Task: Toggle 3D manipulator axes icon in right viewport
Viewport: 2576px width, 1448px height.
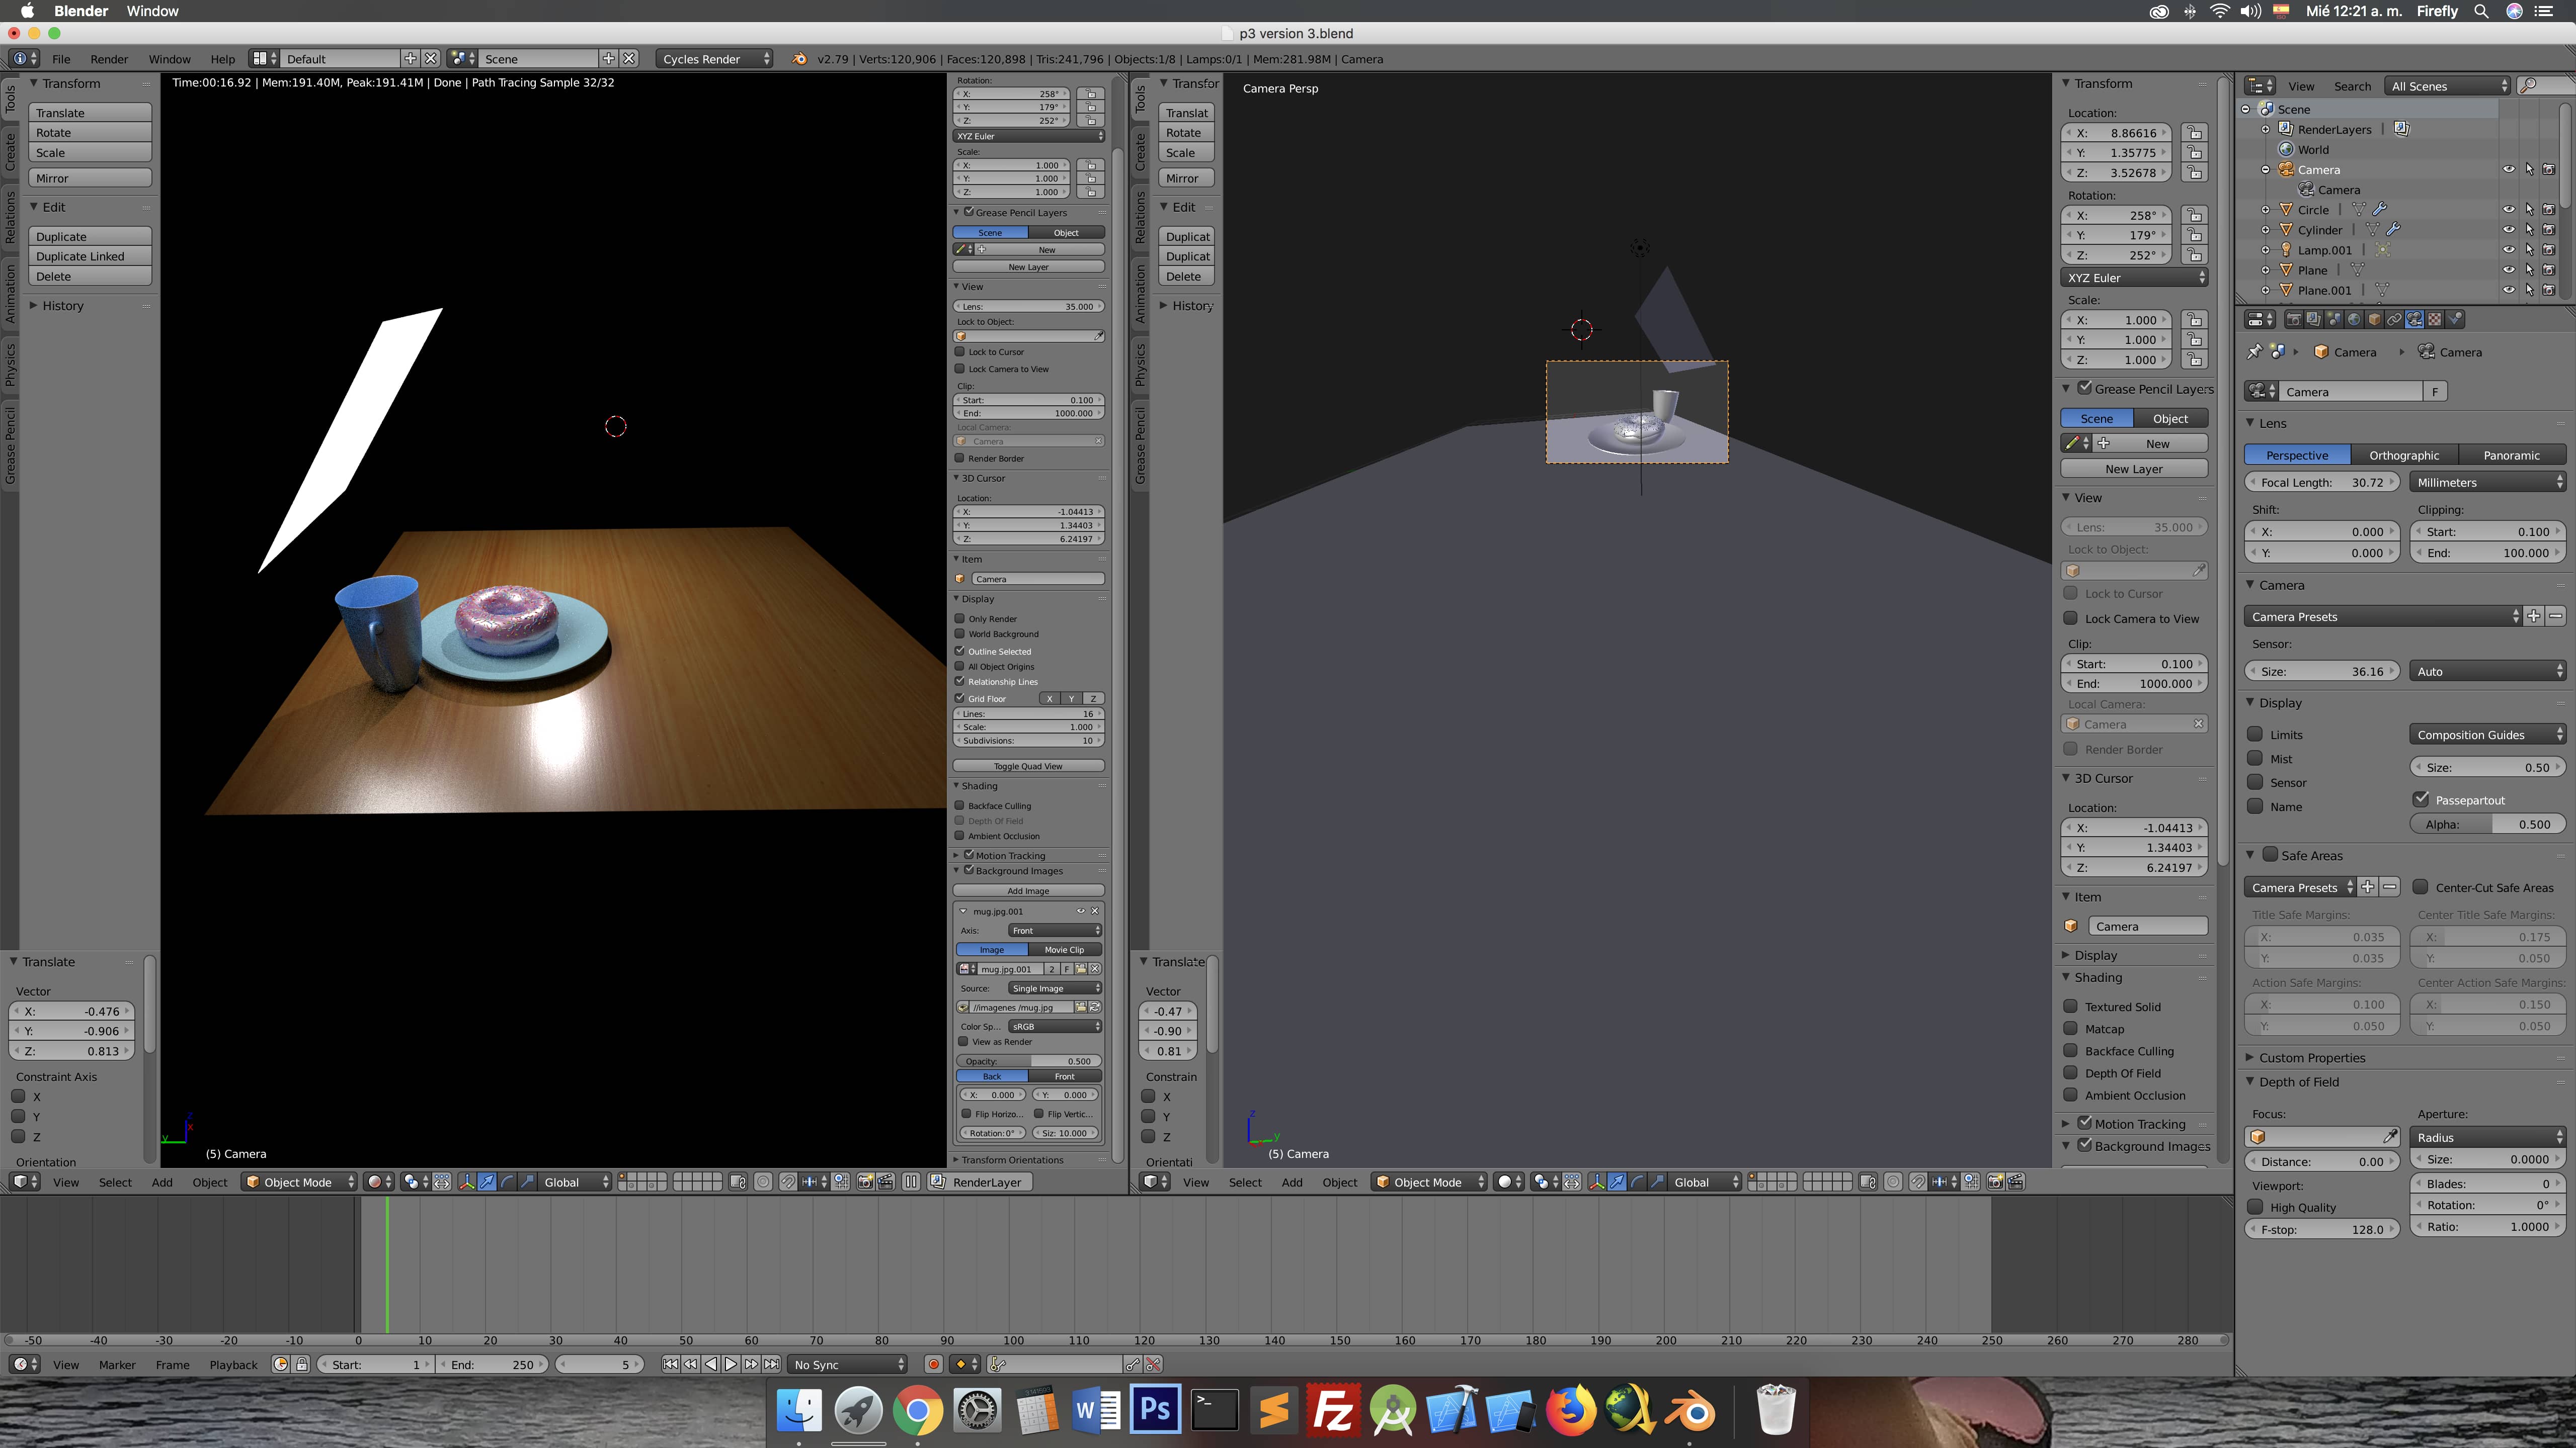Action: [1598, 1182]
